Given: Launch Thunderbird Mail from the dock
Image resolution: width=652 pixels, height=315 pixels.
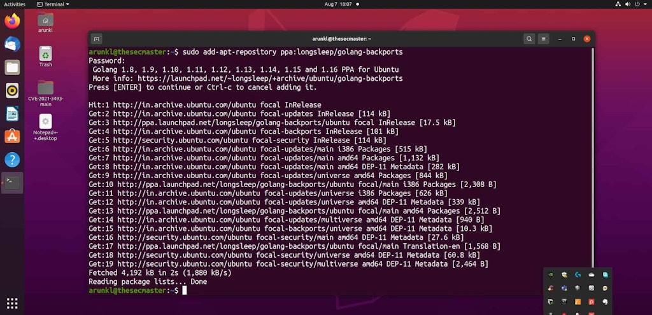Looking at the screenshot, I should tap(12, 44).
